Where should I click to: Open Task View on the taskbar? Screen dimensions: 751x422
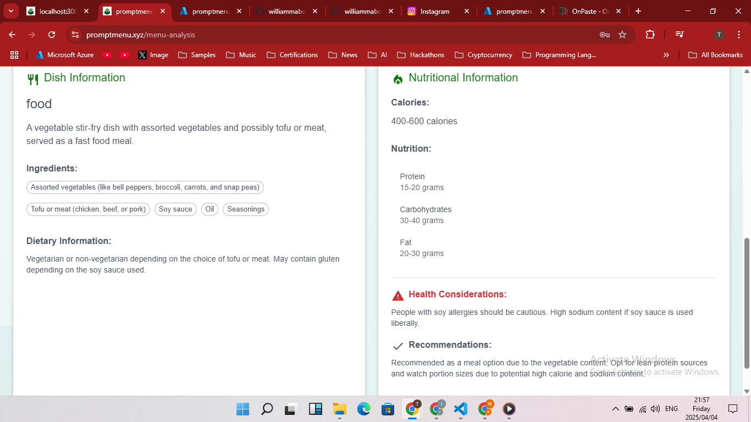[x=291, y=409]
